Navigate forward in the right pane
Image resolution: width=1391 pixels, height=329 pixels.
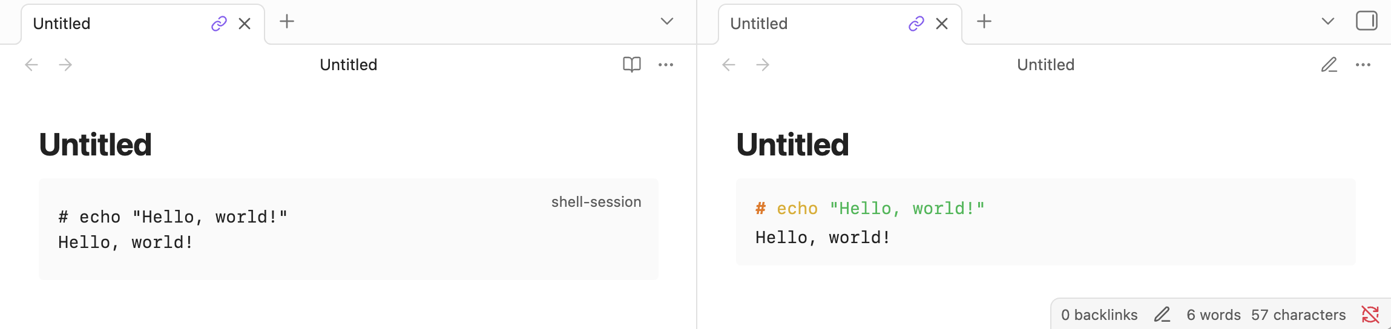(763, 65)
